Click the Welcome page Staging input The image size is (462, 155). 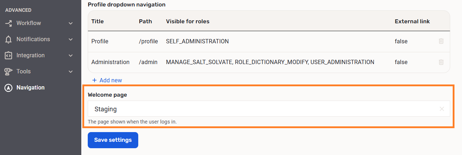click(x=251, y=109)
